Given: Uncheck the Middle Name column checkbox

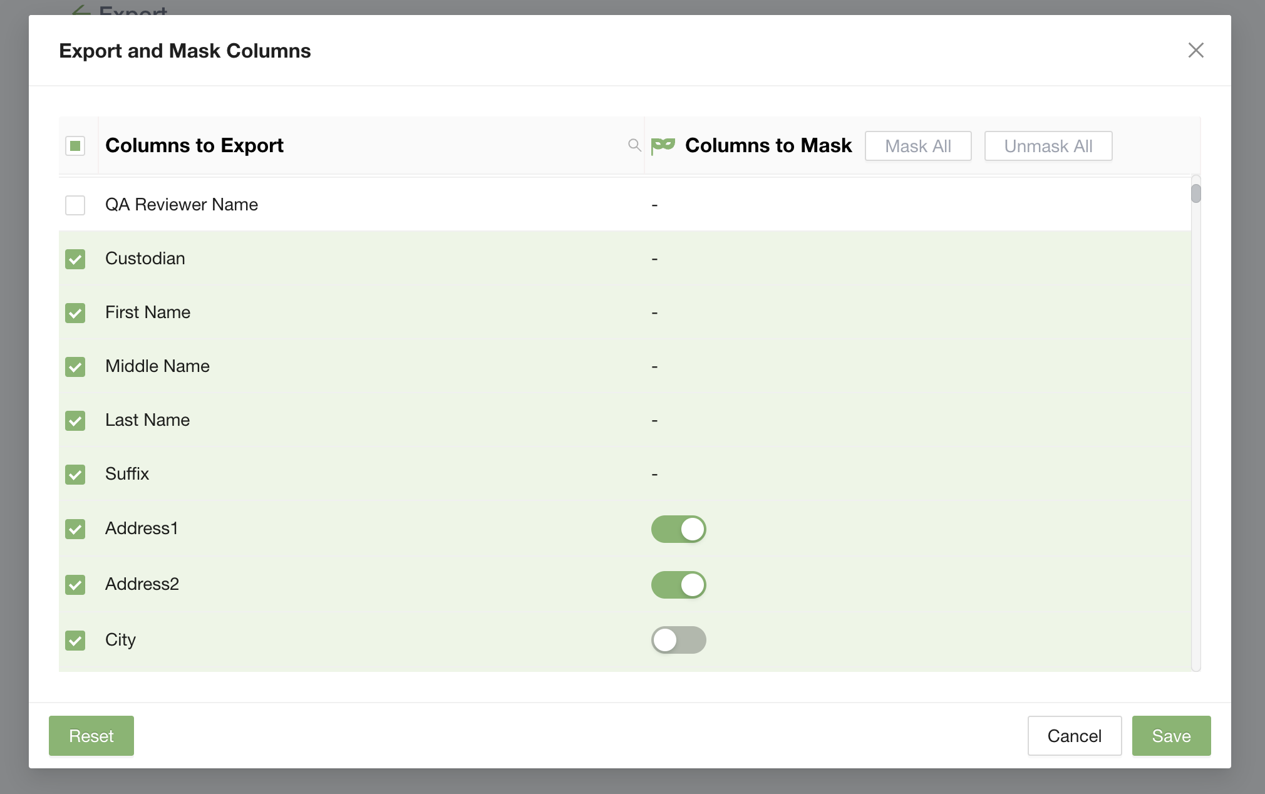Looking at the screenshot, I should tap(75, 366).
